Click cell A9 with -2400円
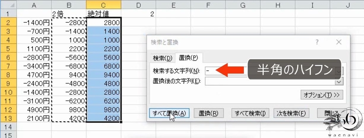Image resolution: width=364 pixels, height=138 pixels. tap(34, 84)
